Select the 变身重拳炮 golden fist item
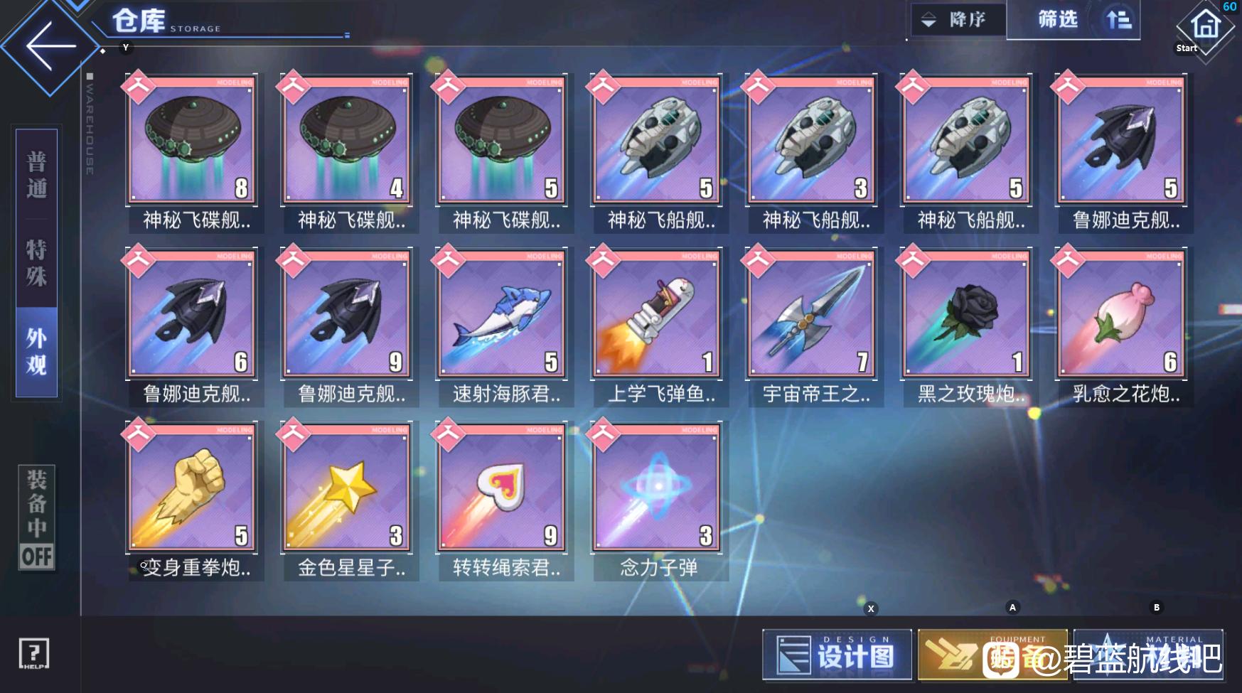Screen dimensions: 1242x693 click(x=193, y=500)
